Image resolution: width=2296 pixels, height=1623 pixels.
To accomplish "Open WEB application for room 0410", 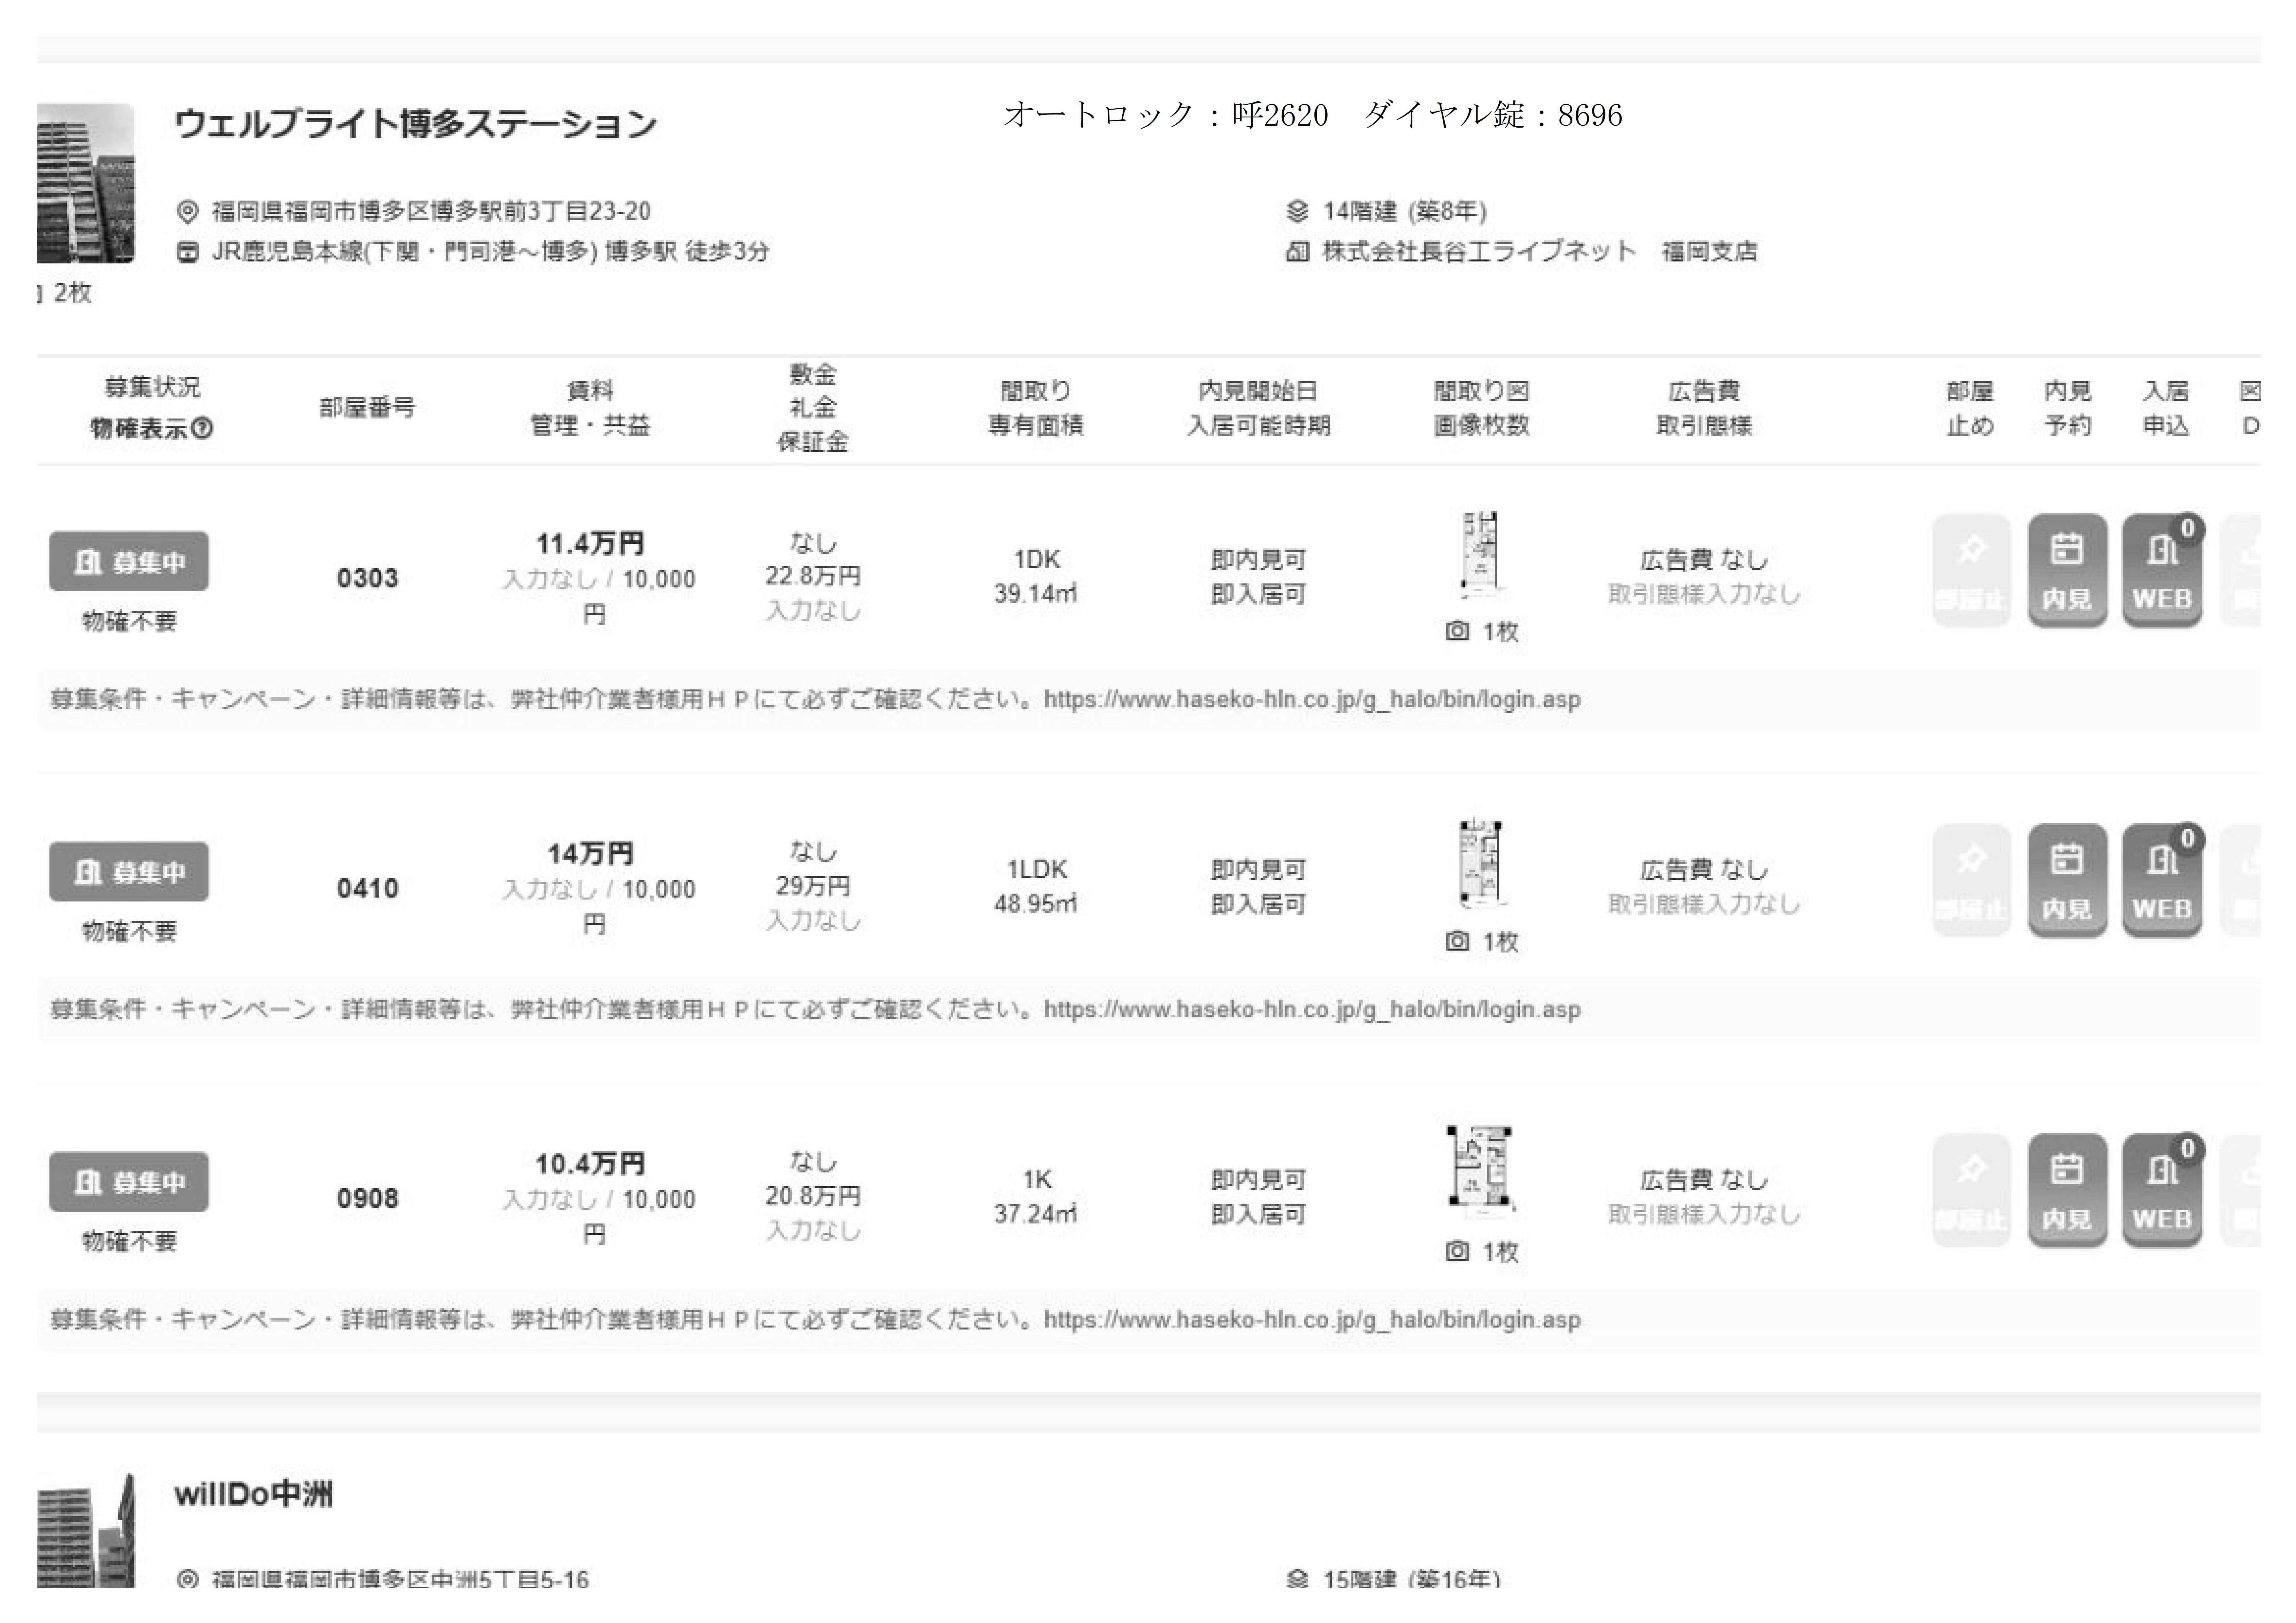I will [2162, 880].
